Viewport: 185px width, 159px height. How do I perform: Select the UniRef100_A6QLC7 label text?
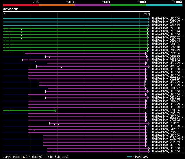click(x=166, y=101)
